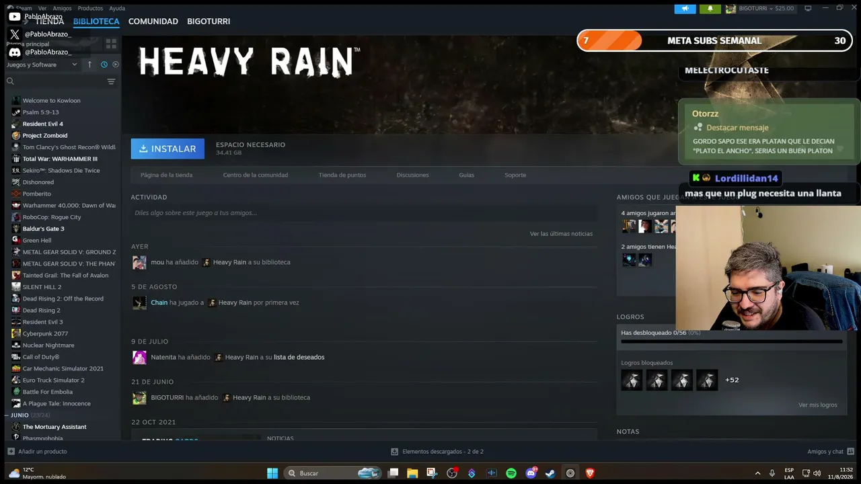
Task: Open the Windows Start menu
Action: pos(272,473)
